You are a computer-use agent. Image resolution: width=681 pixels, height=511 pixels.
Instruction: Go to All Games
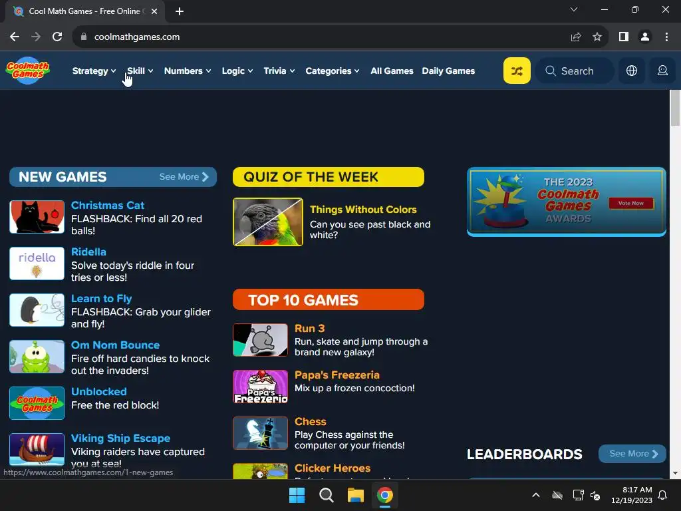392,71
